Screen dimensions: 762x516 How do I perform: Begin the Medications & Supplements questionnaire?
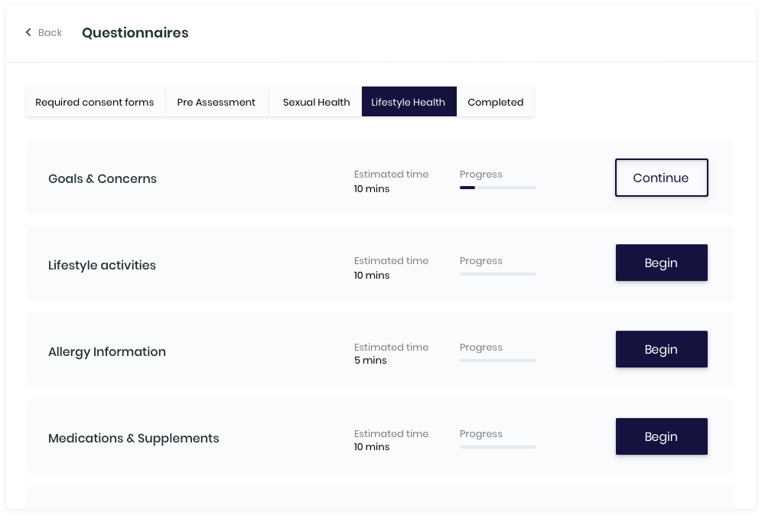(x=662, y=436)
